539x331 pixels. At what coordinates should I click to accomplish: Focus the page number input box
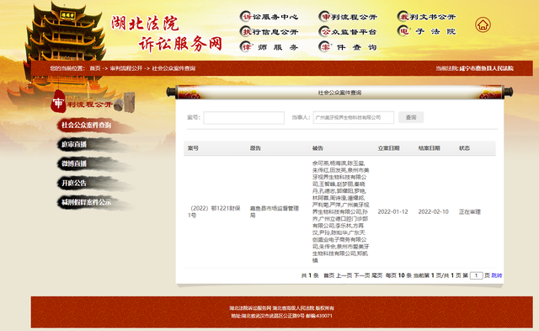point(476,275)
